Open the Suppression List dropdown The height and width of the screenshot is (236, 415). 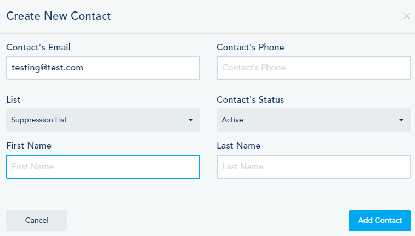[x=103, y=120]
